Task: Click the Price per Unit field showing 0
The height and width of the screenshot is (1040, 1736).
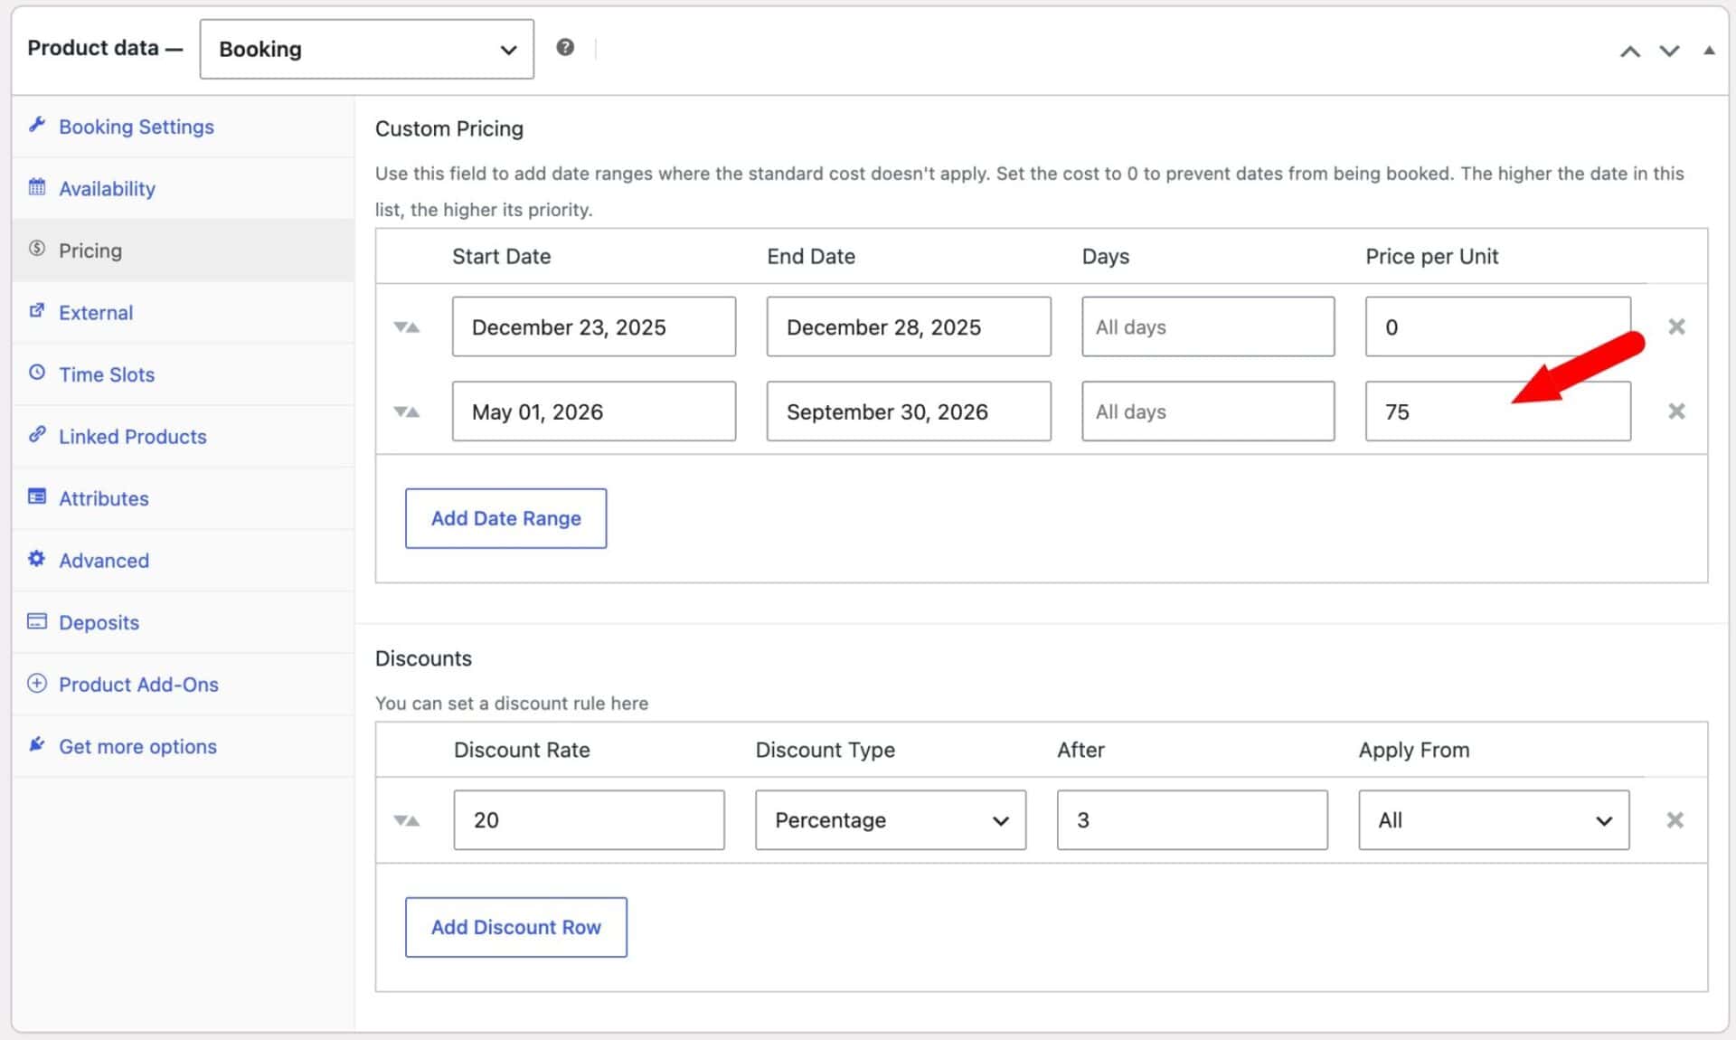Action: coord(1498,326)
